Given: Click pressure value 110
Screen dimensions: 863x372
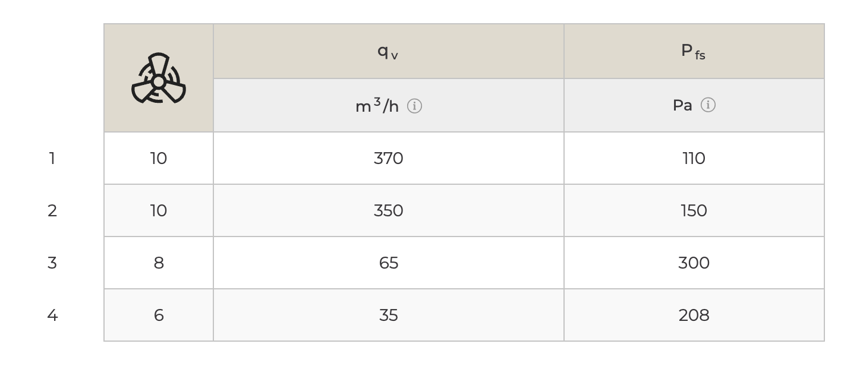Looking at the screenshot, I should point(694,159).
